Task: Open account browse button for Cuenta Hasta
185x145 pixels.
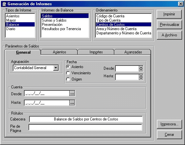Action: click(72, 103)
